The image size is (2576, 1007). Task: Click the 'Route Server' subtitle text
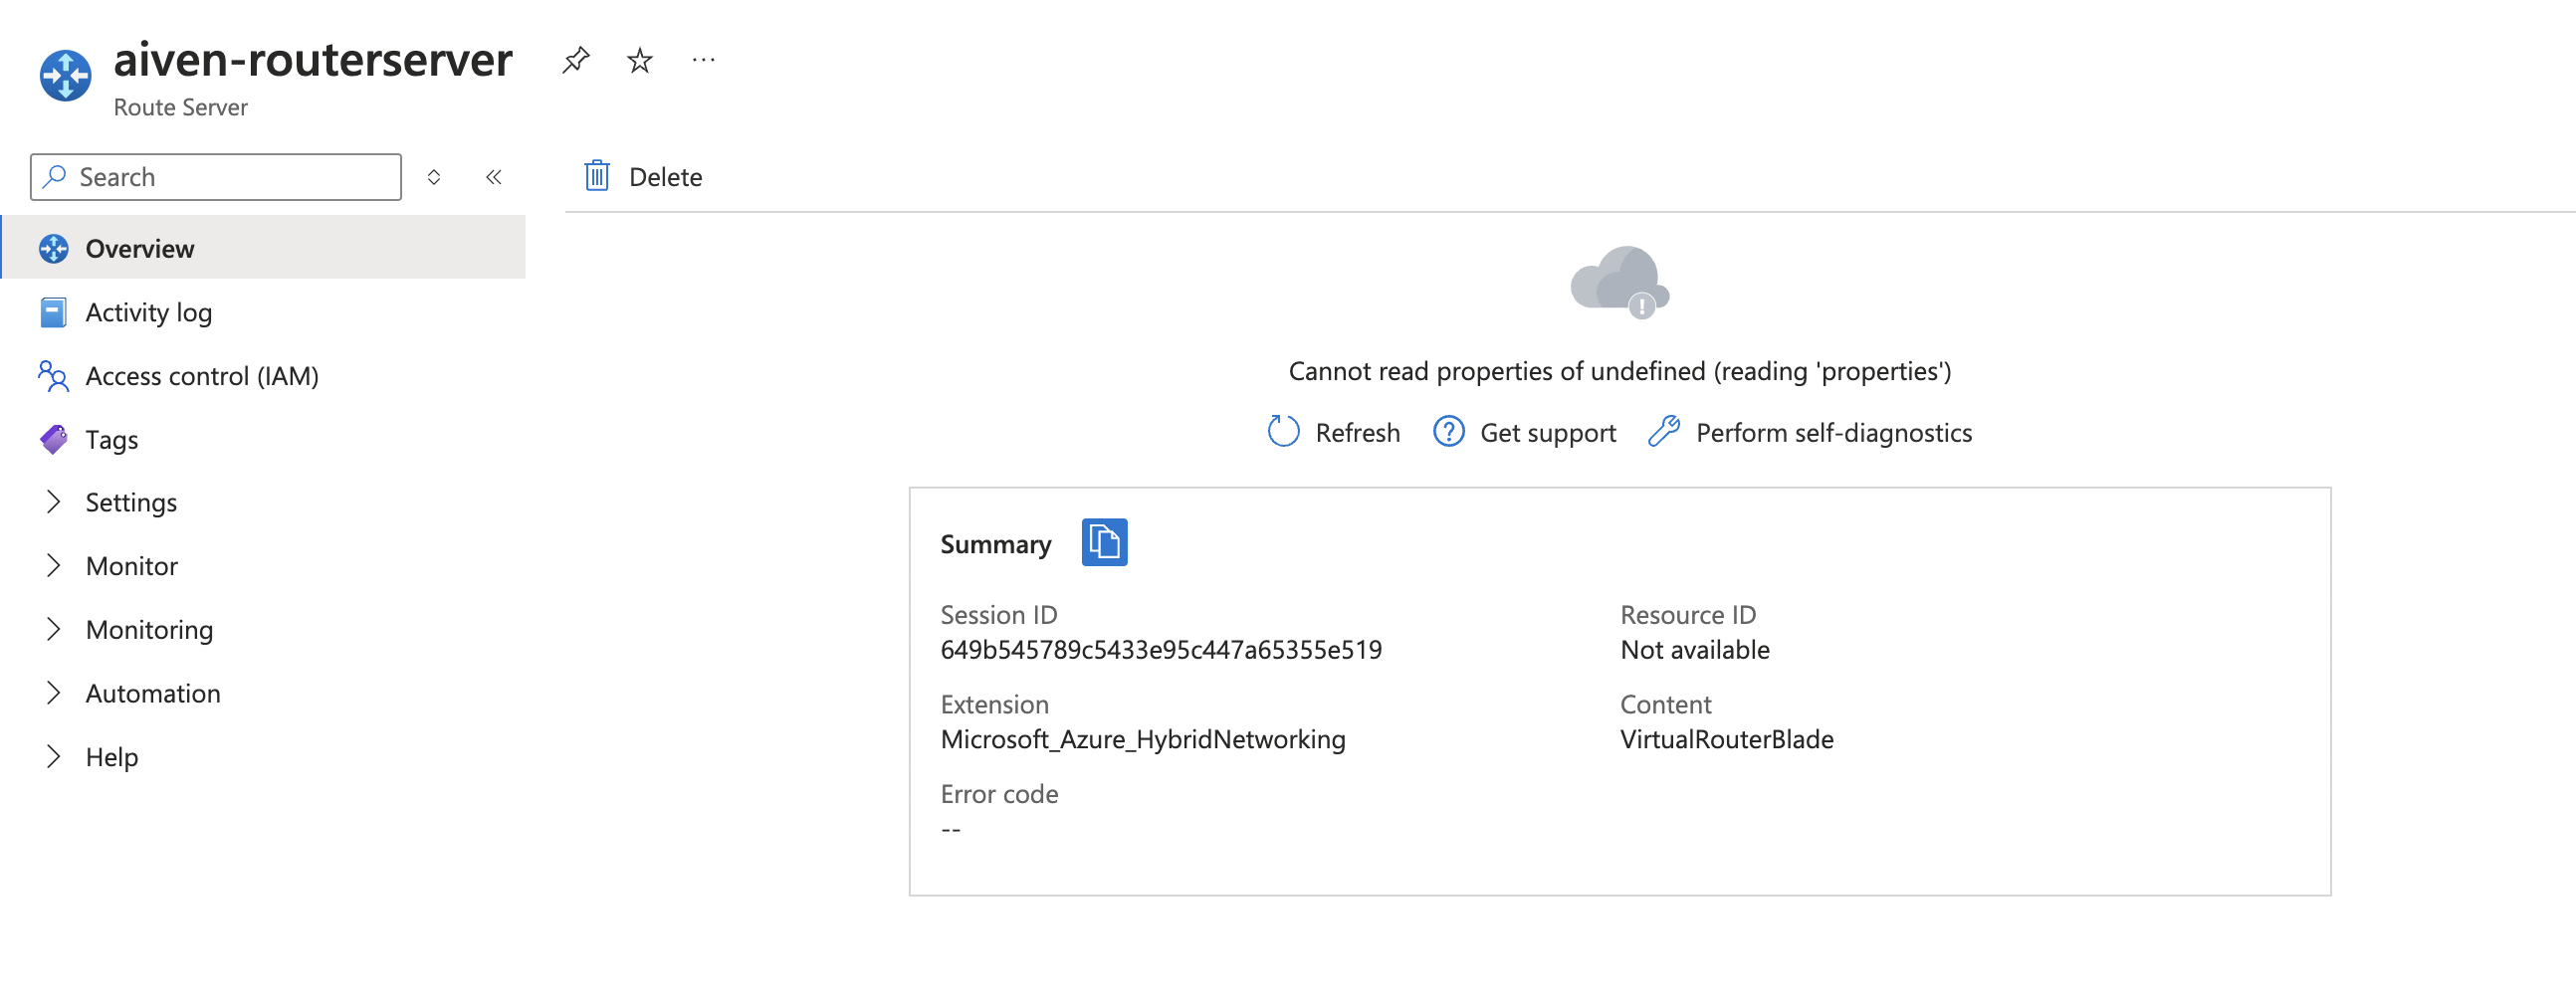180,107
